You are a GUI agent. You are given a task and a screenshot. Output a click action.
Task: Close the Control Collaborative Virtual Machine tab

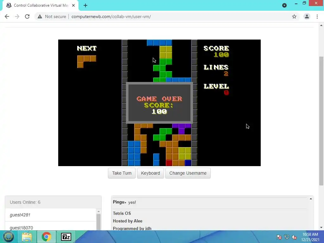point(73,5)
